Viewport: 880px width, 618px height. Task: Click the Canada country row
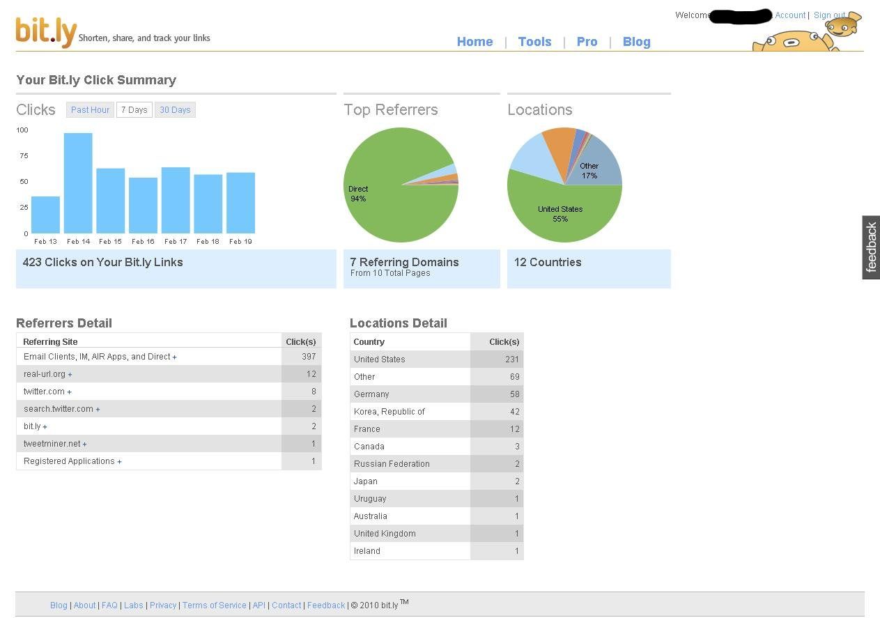tap(437, 447)
